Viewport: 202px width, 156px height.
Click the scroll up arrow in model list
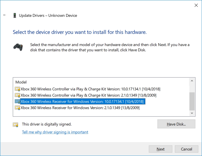pyautogui.click(x=192, y=81)
